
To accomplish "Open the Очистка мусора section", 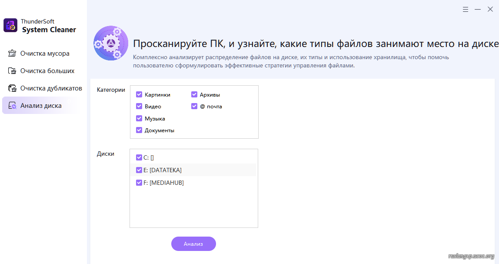I will (x=45, y=53).
